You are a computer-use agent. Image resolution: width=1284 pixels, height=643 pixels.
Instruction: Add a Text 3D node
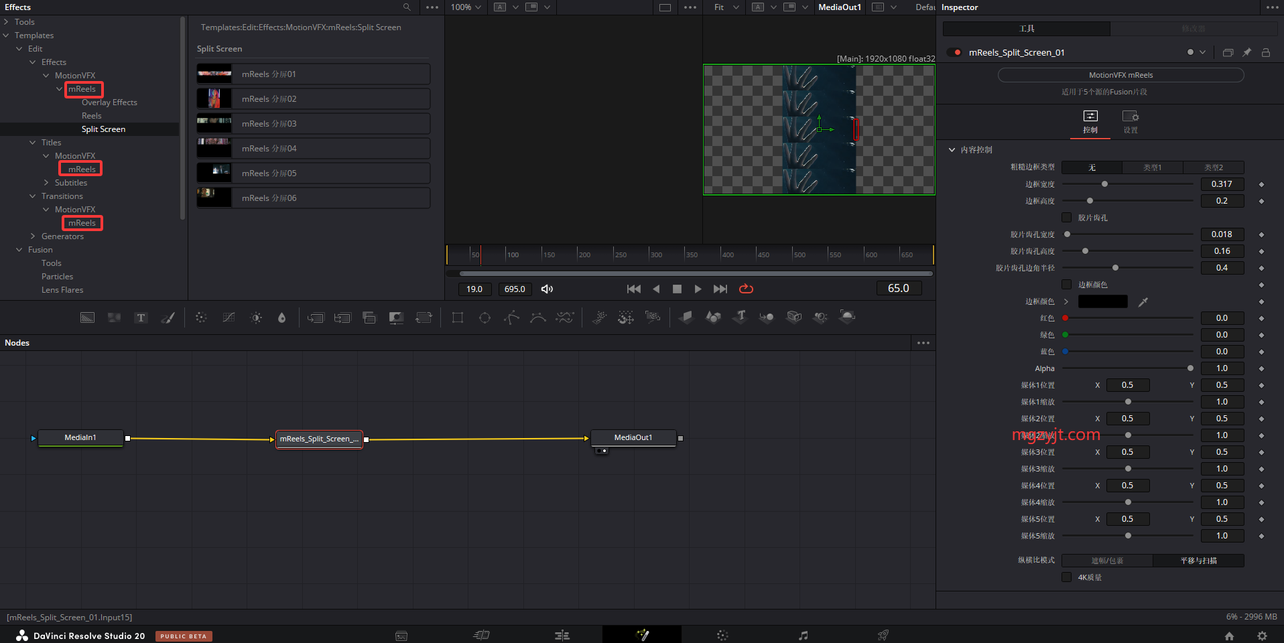741,317
